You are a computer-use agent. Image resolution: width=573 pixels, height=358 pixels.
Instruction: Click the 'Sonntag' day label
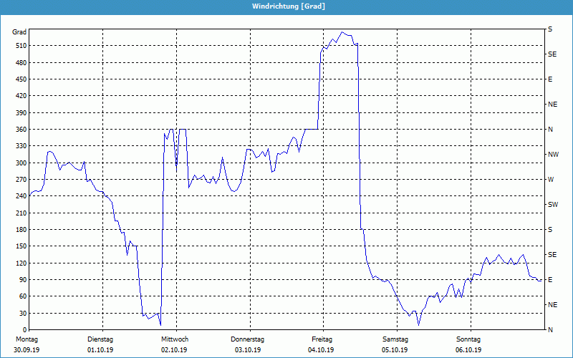tap(468, 339)
